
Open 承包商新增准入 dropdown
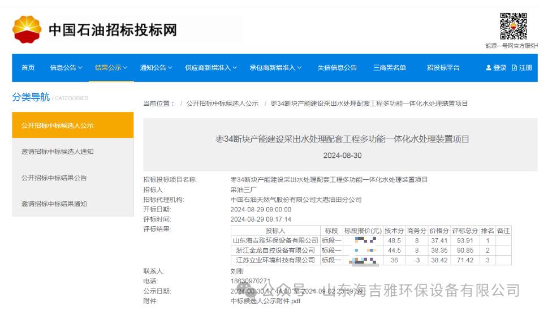point(275,68)
